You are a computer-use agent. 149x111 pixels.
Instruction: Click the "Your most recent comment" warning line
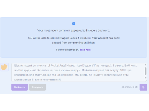(x=74, y=31)
